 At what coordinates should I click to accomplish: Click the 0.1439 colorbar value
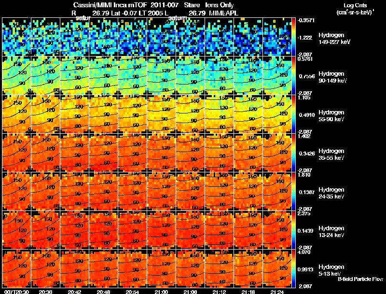pyautogui.click(x=305, y=231)
